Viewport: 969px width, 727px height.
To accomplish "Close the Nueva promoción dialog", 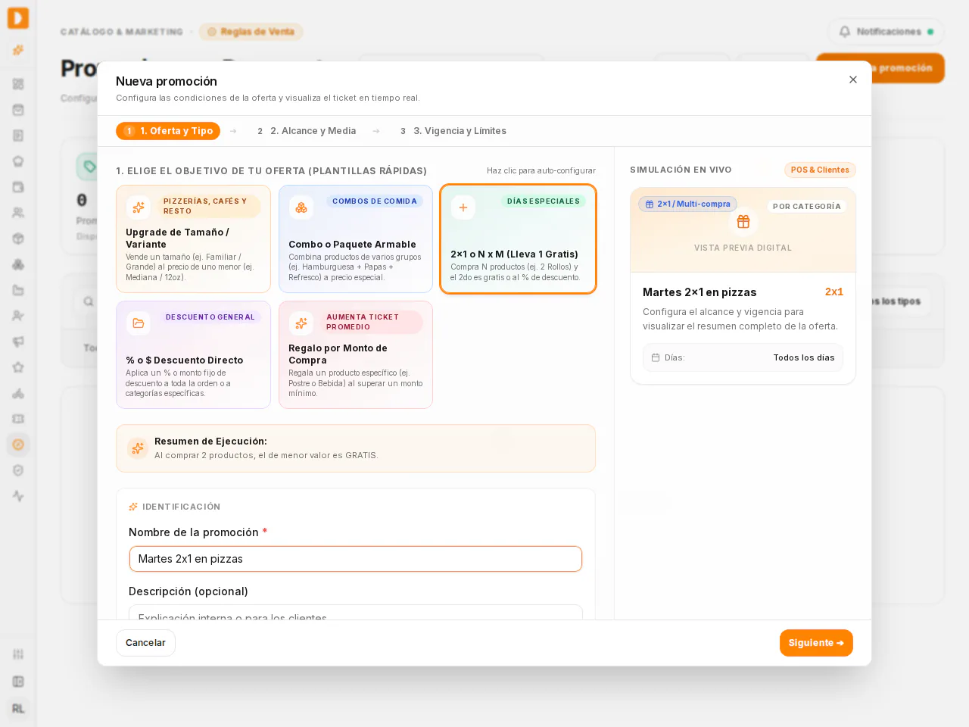I will coord(853,80).
